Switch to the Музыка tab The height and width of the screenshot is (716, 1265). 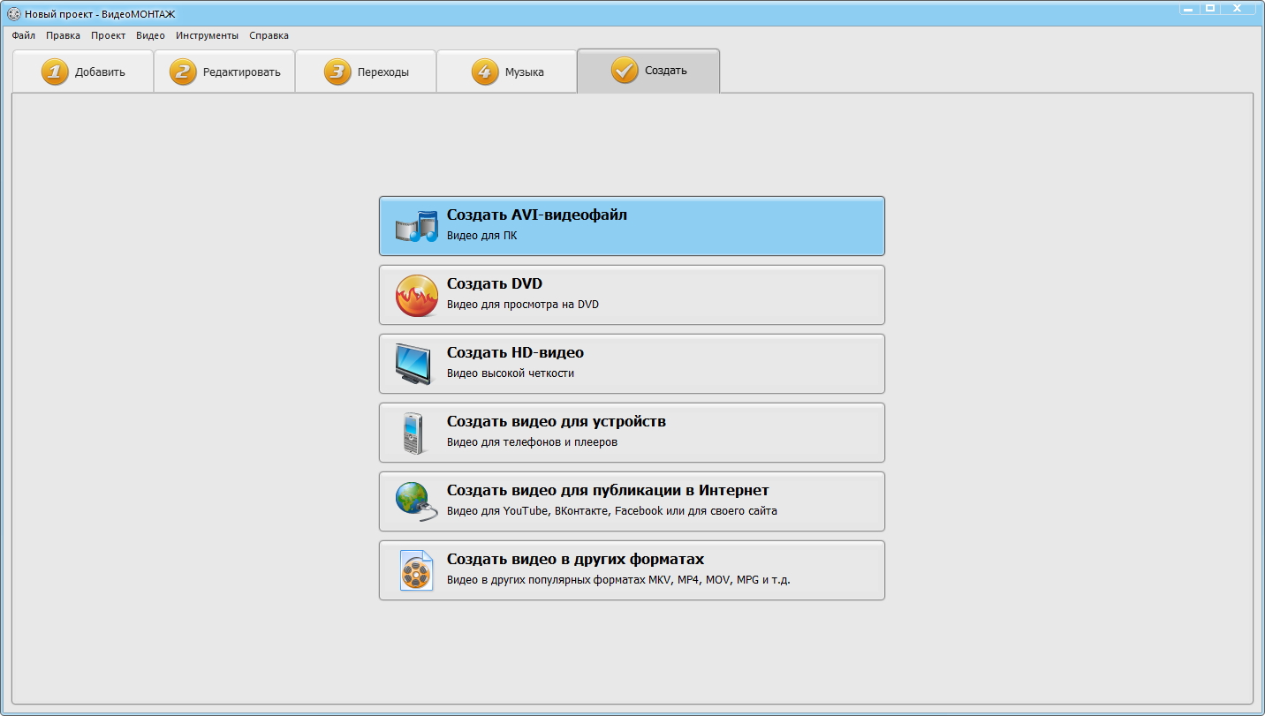507,72
